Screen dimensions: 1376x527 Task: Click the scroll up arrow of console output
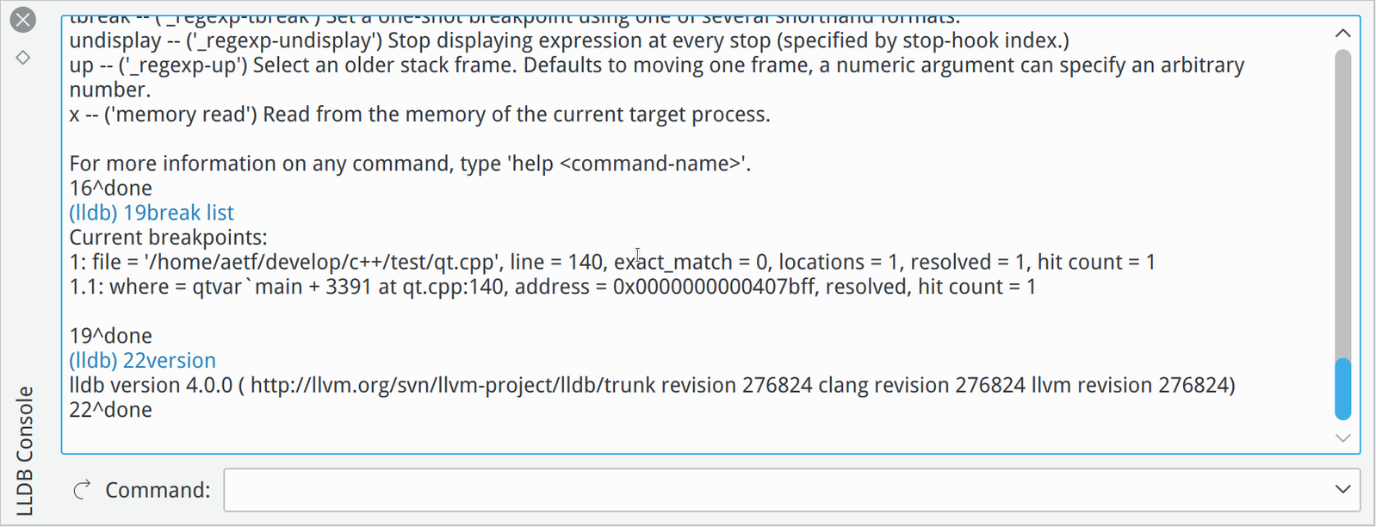(x=1342, y=34)
